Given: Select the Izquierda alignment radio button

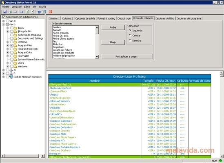Looking at the screenshot, I should point(130,30).
